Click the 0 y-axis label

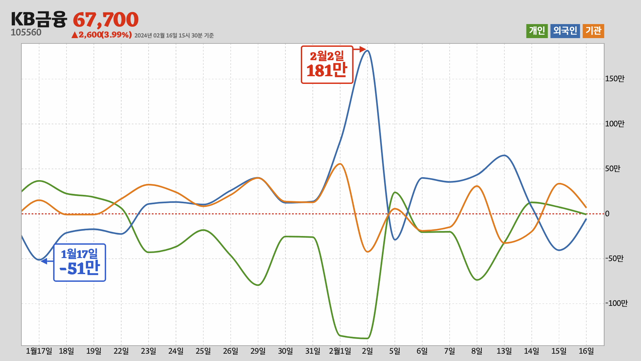pos(607,214)
